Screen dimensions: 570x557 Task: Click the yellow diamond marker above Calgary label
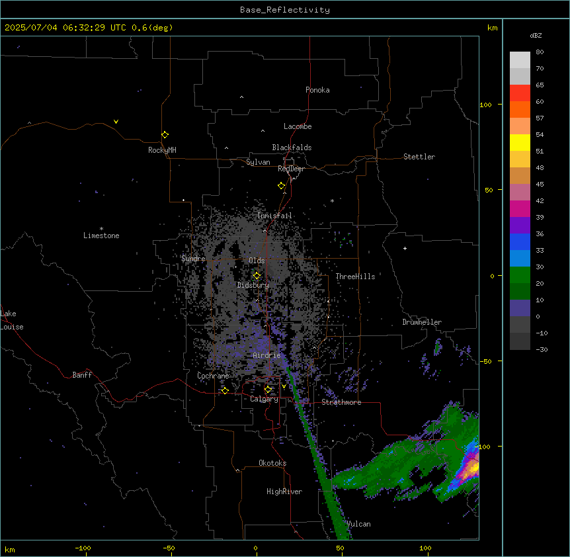268,390
